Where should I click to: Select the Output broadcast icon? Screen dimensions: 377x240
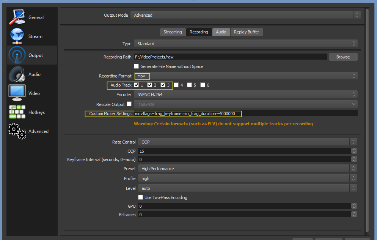pos(17,55)
